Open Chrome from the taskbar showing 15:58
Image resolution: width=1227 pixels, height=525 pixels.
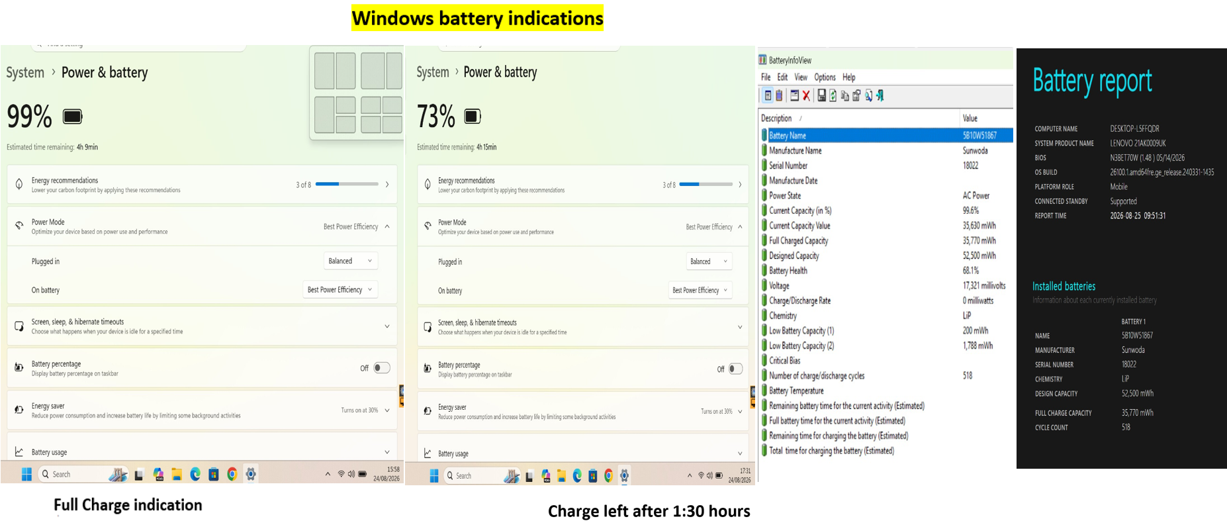coord(232,474)
